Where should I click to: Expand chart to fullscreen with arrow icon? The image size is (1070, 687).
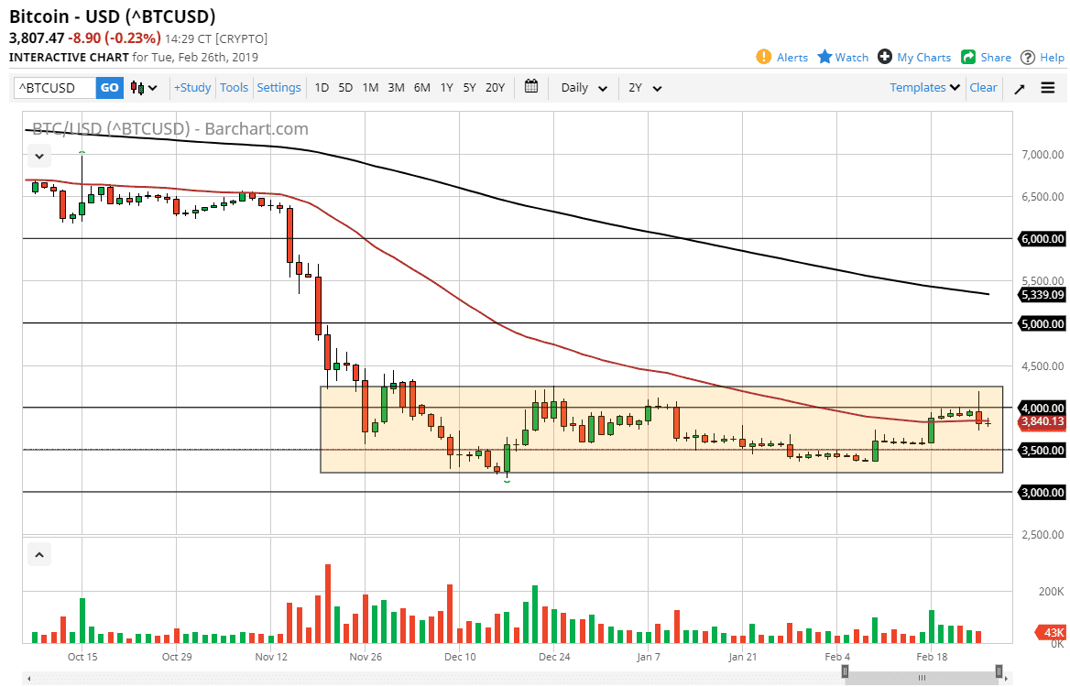[1020, 87]
